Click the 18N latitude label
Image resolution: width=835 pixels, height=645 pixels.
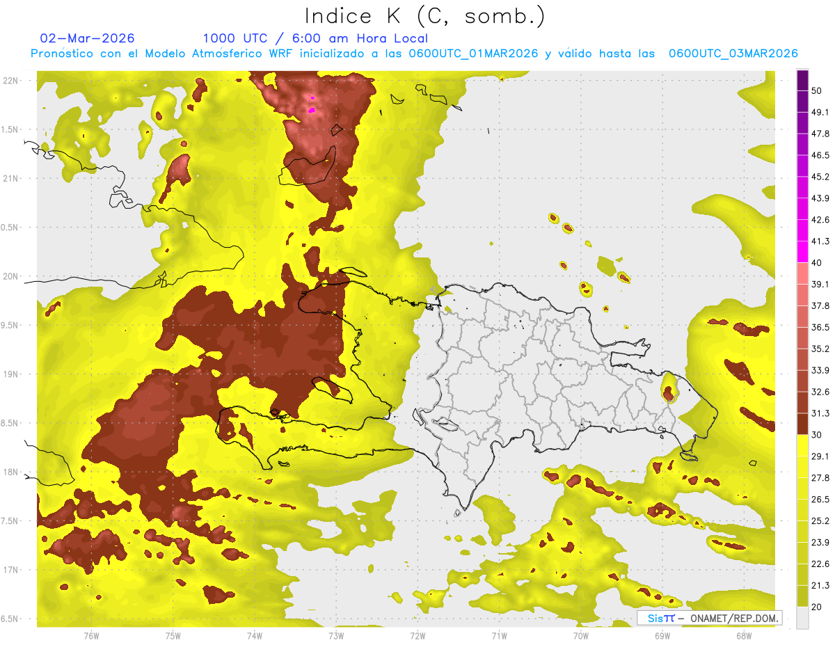pos(12,472)
